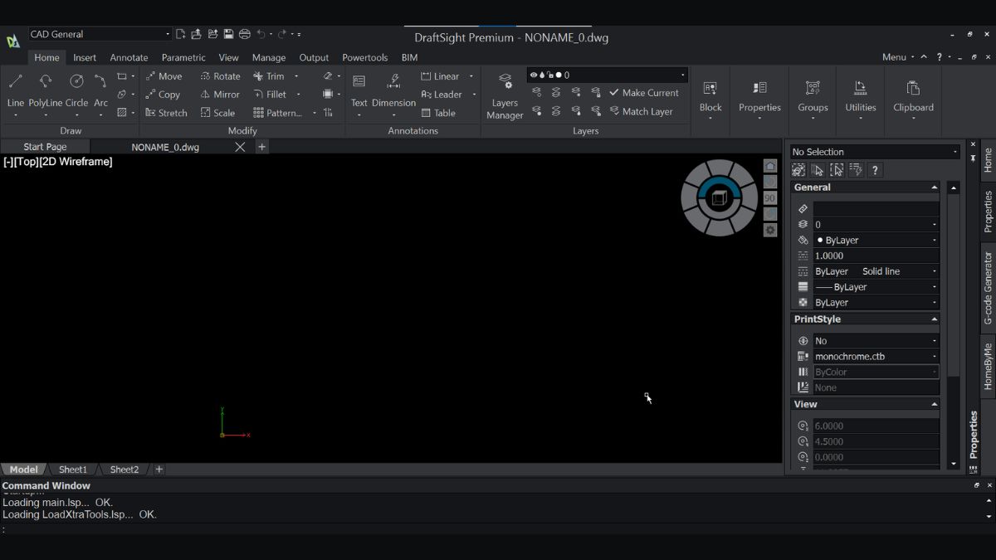Open the Annotate ribbon tab
Viewport: 996px width, 560px height.
(x=129, y=58)
